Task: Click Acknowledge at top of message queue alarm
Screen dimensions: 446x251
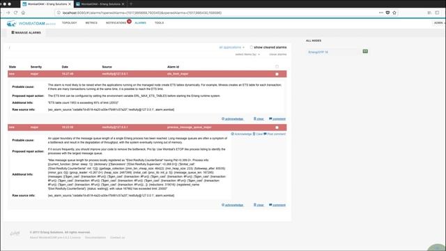Action: pos(241,134)
